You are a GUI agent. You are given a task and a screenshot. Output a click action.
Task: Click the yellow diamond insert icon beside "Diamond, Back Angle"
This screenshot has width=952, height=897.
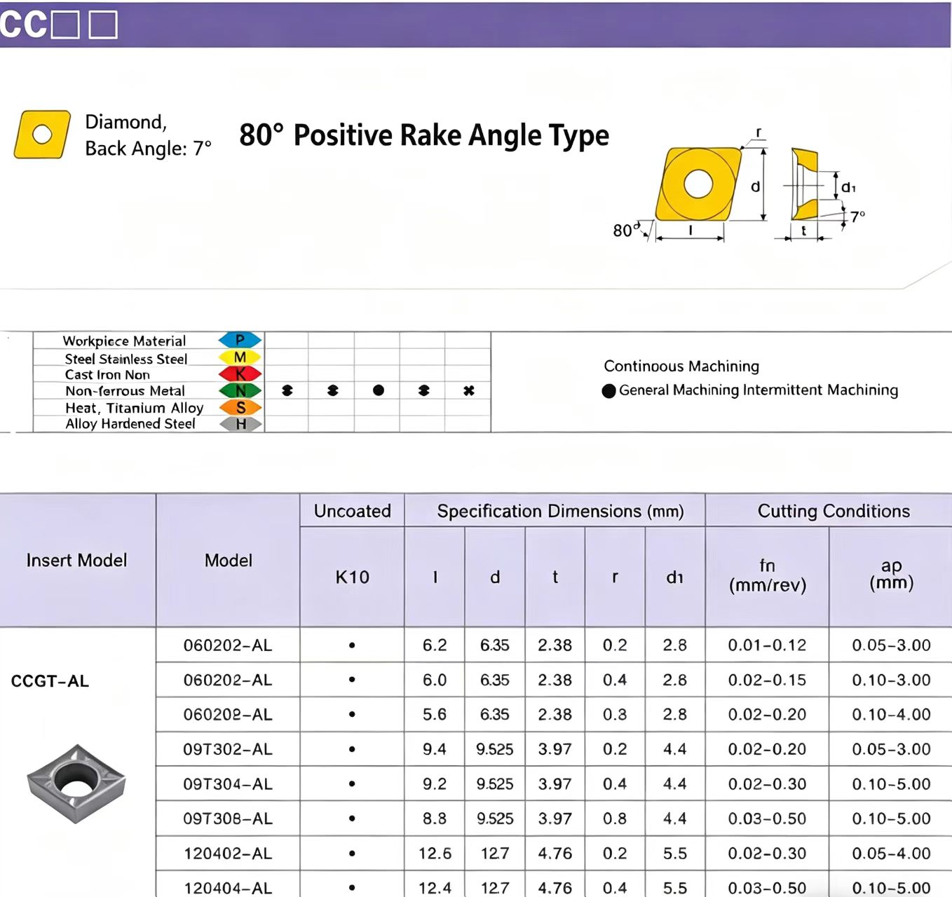coord(42,134)
